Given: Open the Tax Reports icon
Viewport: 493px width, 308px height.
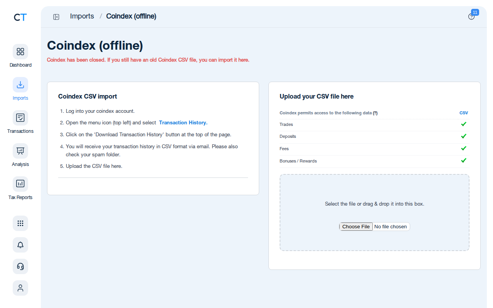Looking at the screenshot, I should tap(20, 184).
